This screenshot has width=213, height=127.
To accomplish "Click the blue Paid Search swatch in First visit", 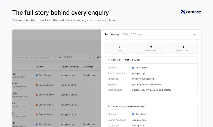I will [133, 68].
